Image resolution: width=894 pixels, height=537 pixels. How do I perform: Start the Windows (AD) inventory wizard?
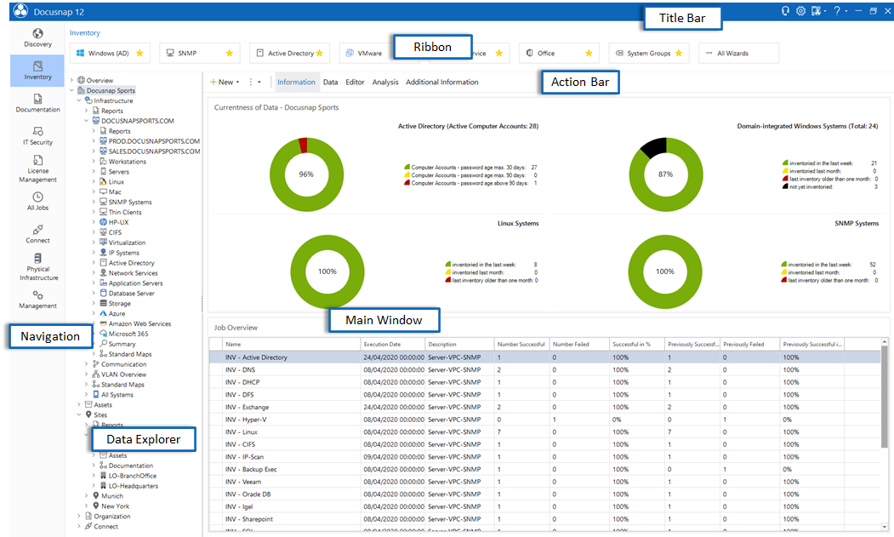tap(110, 53)
